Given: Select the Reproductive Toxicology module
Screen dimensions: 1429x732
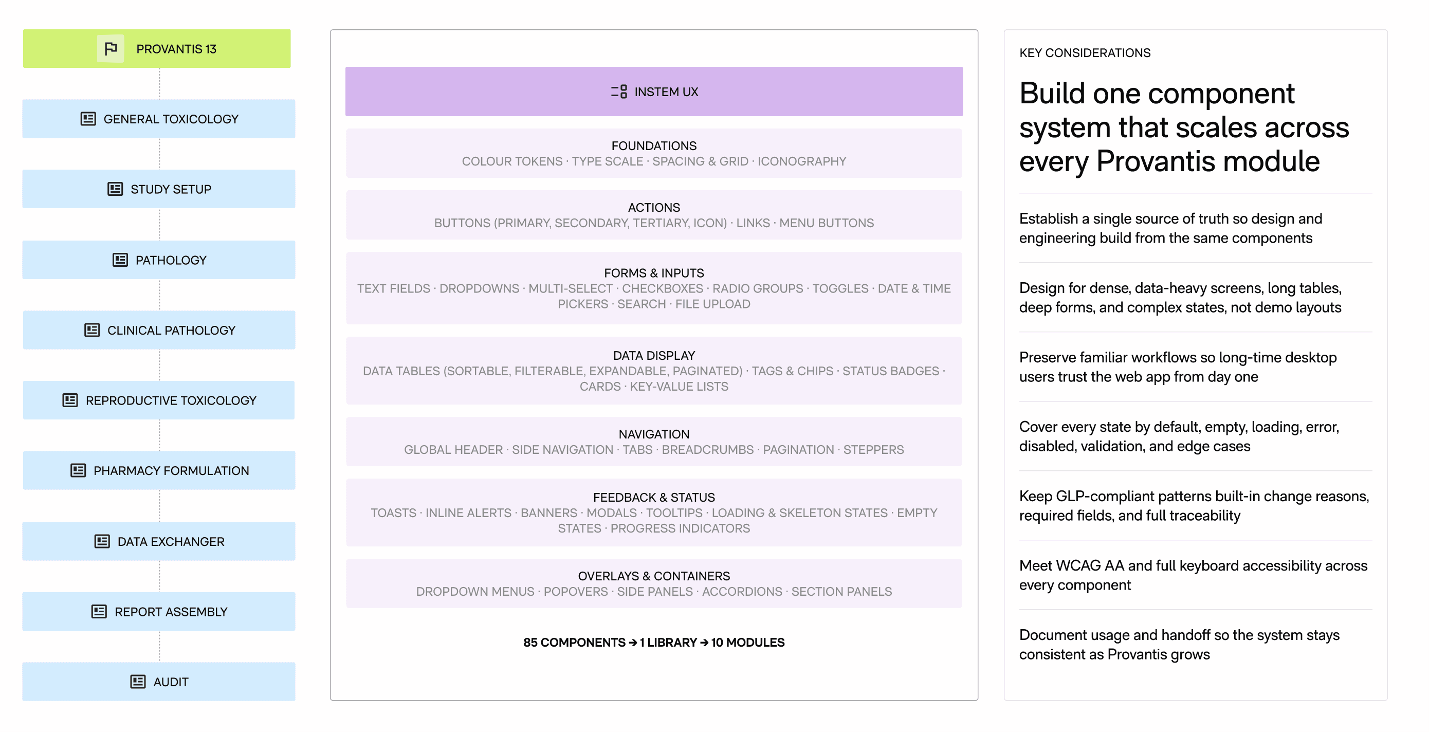Looking at the screenshot, I should pyautogui.click(x=159, y=400).
